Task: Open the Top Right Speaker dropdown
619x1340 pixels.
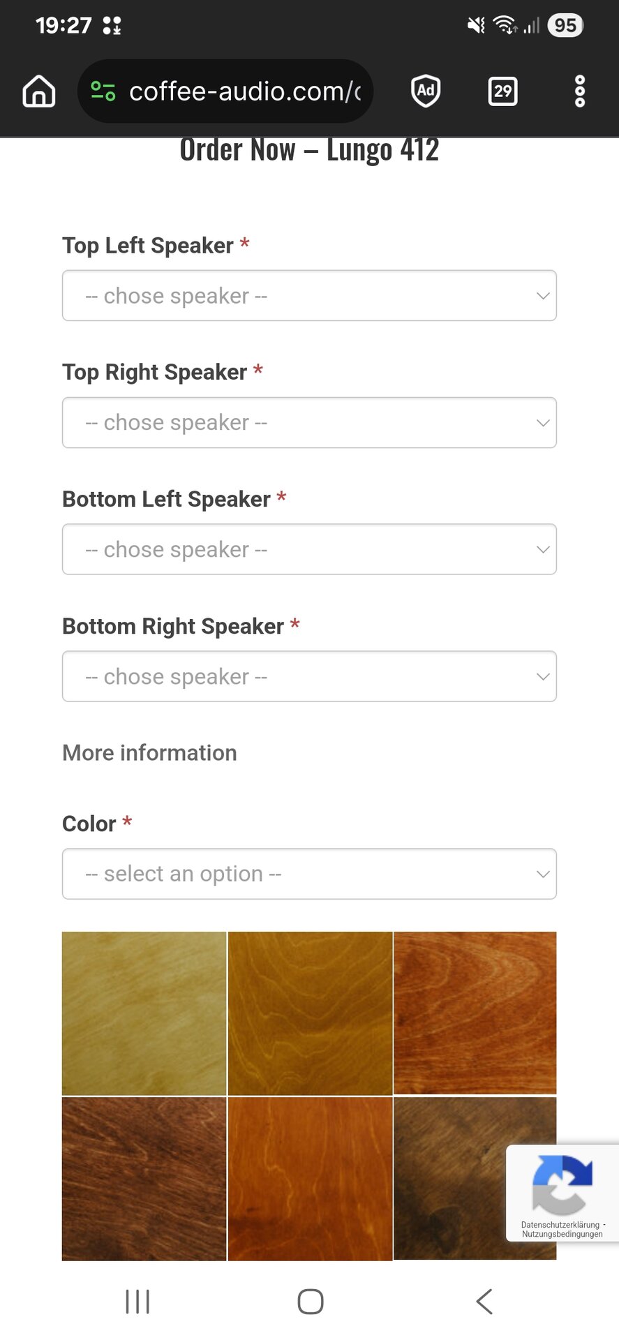Action: pyautogui.click(x=309, y=423)
